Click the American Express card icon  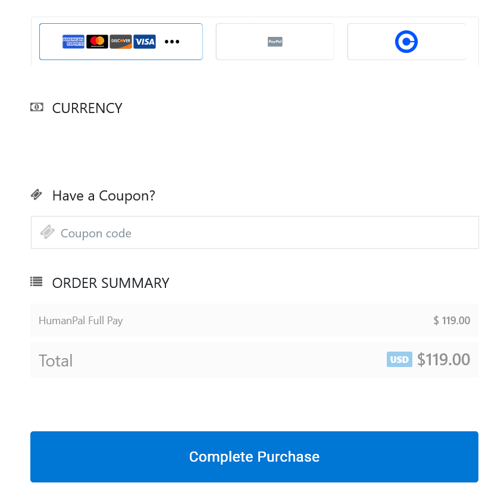[x=74, y=42]
